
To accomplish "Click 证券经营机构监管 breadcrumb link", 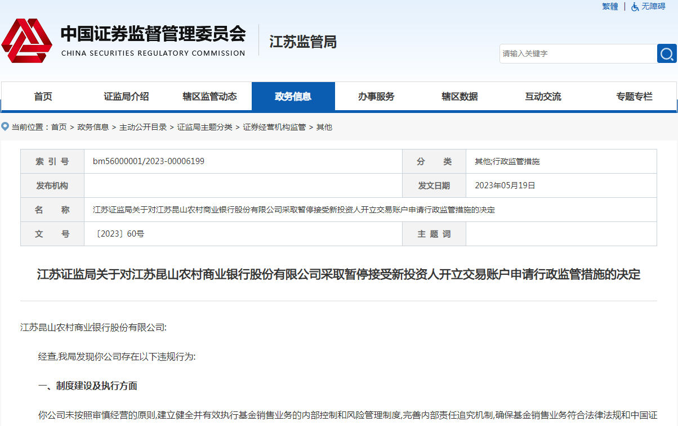I will tap(274, 127).
